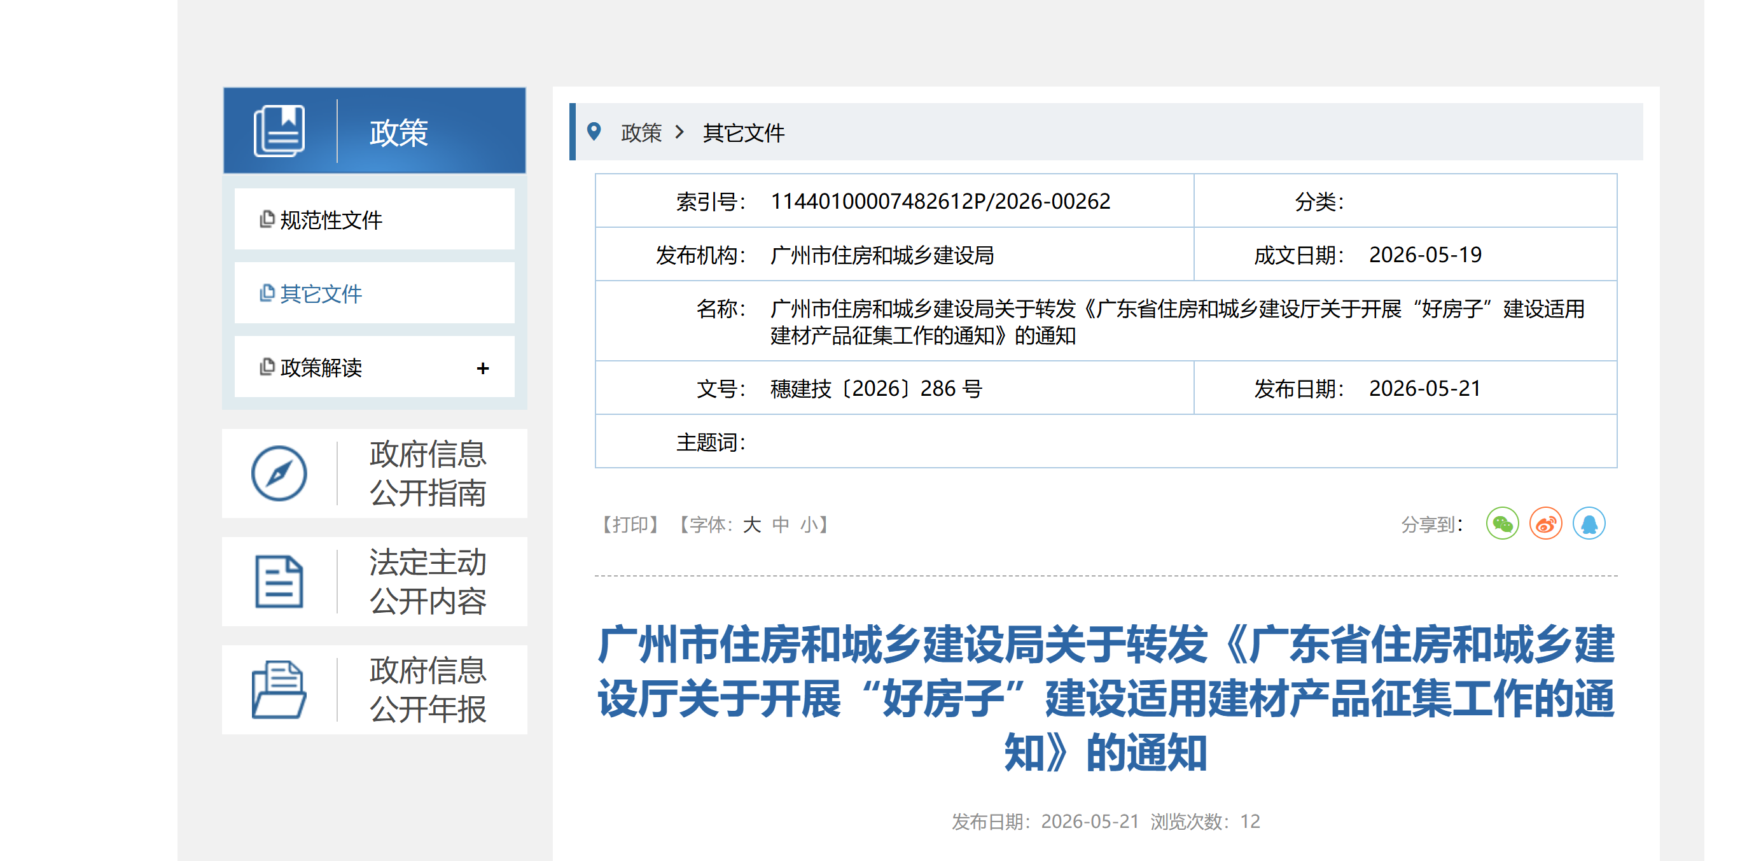Go to 其它文件 in the breadcrumb
The height and width of the screenshot is (861, 1740).
(x=743, y=132)
